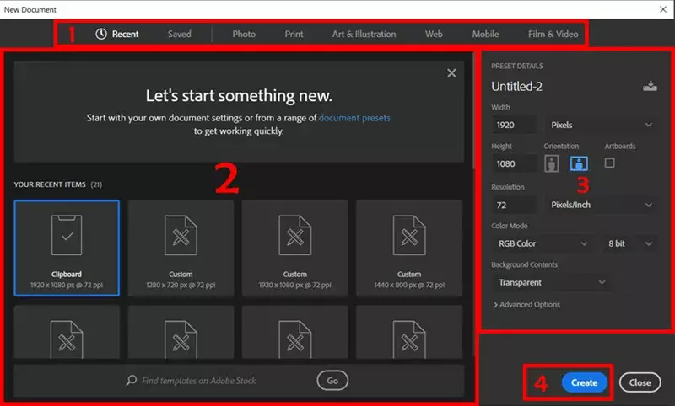Pick the Custom 1440 x 800 preset

point(409,248)
